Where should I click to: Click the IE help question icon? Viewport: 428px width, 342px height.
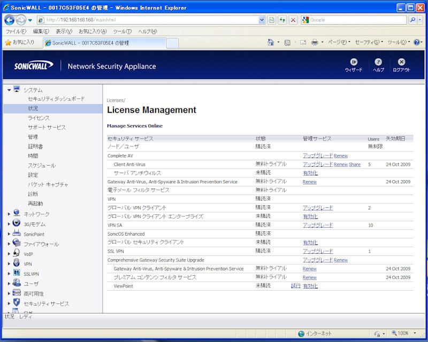click(417, 42)
